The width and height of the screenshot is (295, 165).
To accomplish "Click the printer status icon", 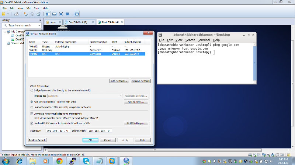I will [268, 155].
